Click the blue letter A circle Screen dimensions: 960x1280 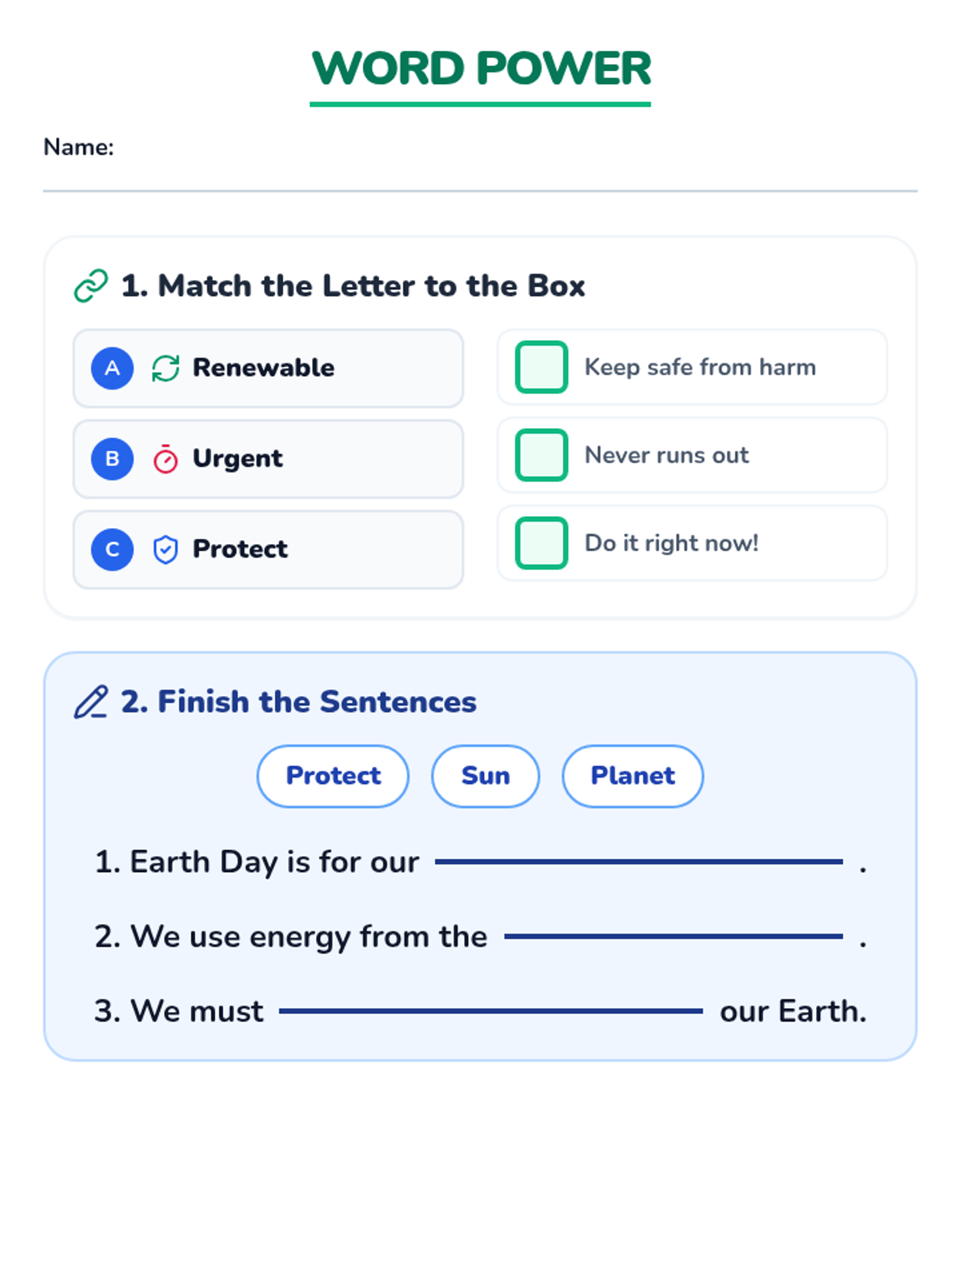click(112, 368)
